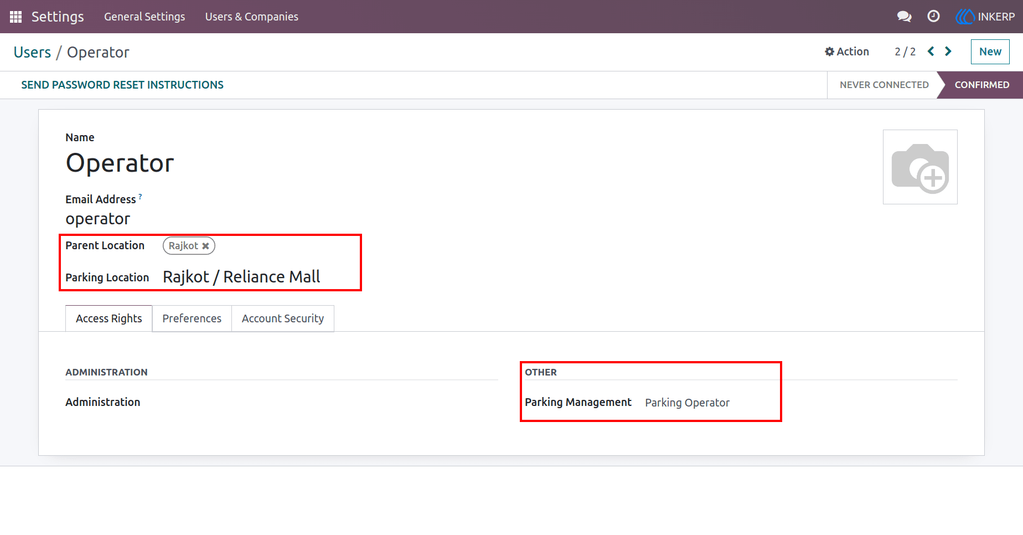Open the activities clock icon
The height and width of the screenshot is (535, 1023).
933,17
